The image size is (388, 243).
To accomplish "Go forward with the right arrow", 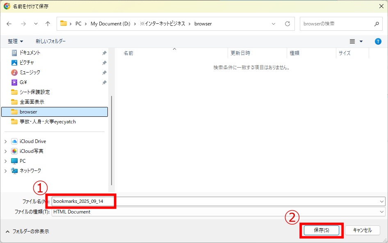I will 23,24.
